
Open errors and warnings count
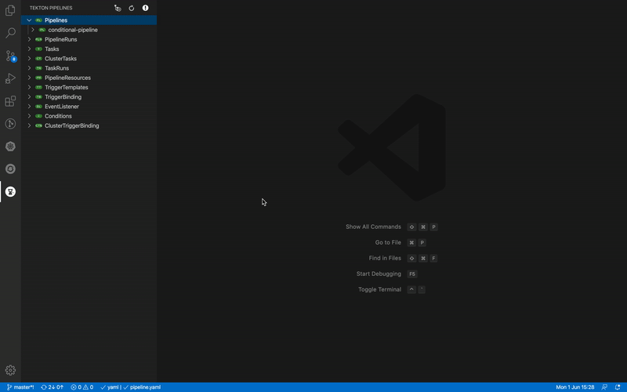pyautogui.click(x=82, y=387)
